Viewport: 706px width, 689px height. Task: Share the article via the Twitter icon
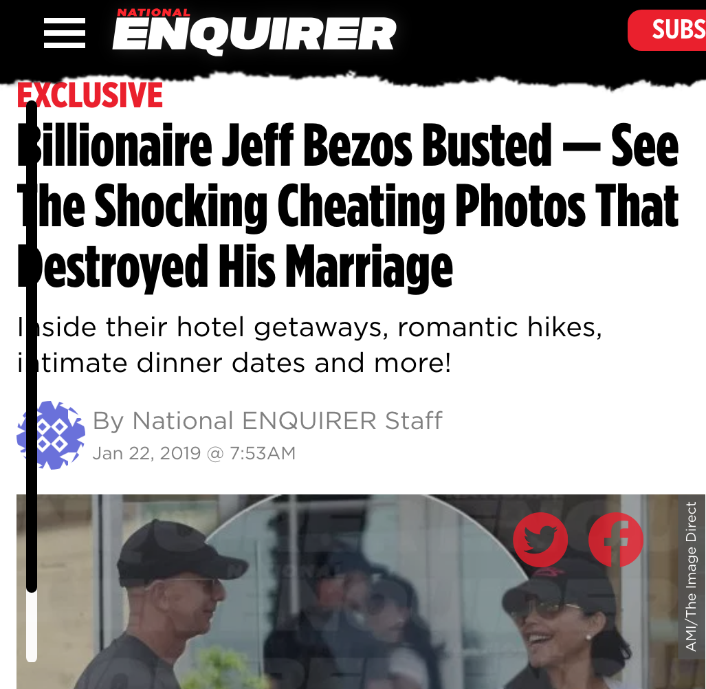(x=540, y=540)
